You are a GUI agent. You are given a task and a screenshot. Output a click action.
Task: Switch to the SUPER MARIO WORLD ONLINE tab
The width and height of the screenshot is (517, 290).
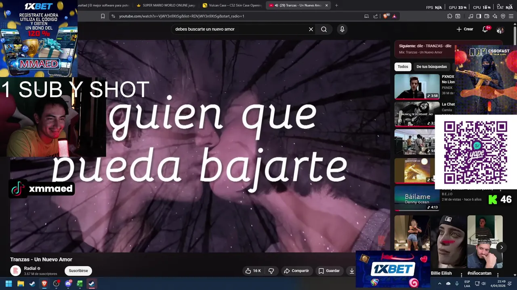pyautogui.click(x=166, y=5)
